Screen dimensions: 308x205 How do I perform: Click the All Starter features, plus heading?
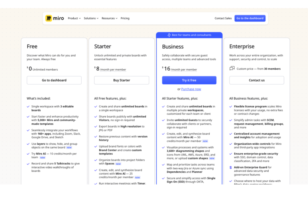(180, 98)
